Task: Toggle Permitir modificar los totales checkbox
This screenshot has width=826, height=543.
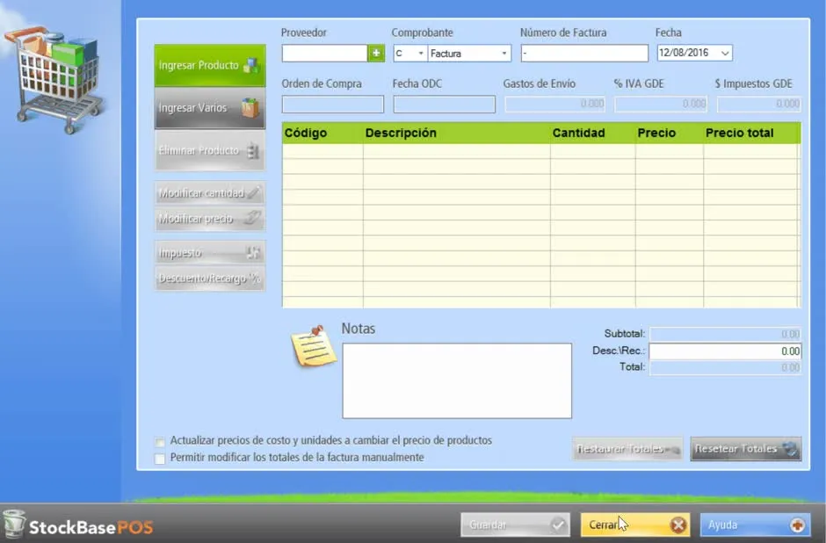Action: pos(160,458)
